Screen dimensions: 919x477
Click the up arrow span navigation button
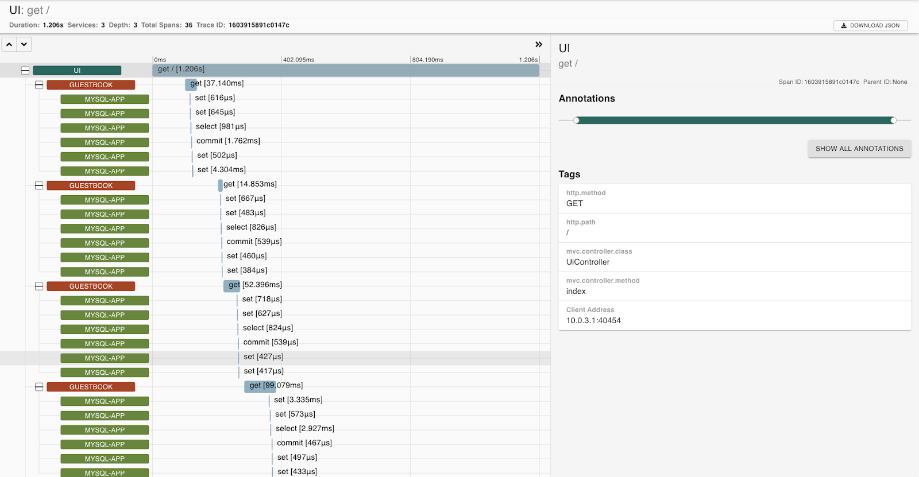[x=9, y=44]
